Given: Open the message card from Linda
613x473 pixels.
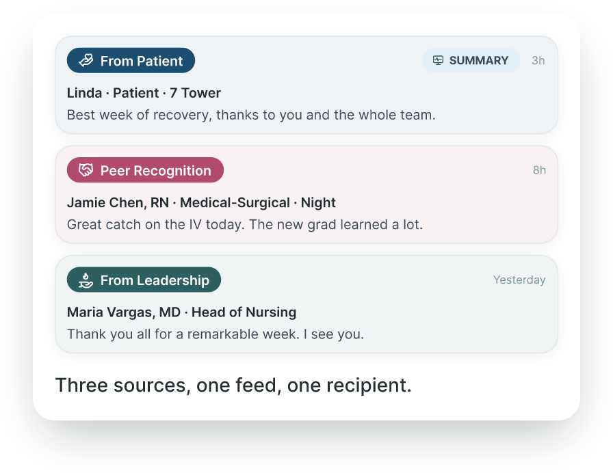Looking at the screenshot, I should pyautogui.click(x=306, y=85).
